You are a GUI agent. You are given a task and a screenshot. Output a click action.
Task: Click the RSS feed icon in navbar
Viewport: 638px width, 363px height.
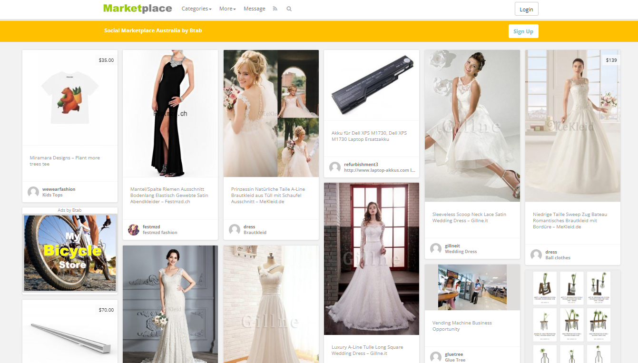275,9
